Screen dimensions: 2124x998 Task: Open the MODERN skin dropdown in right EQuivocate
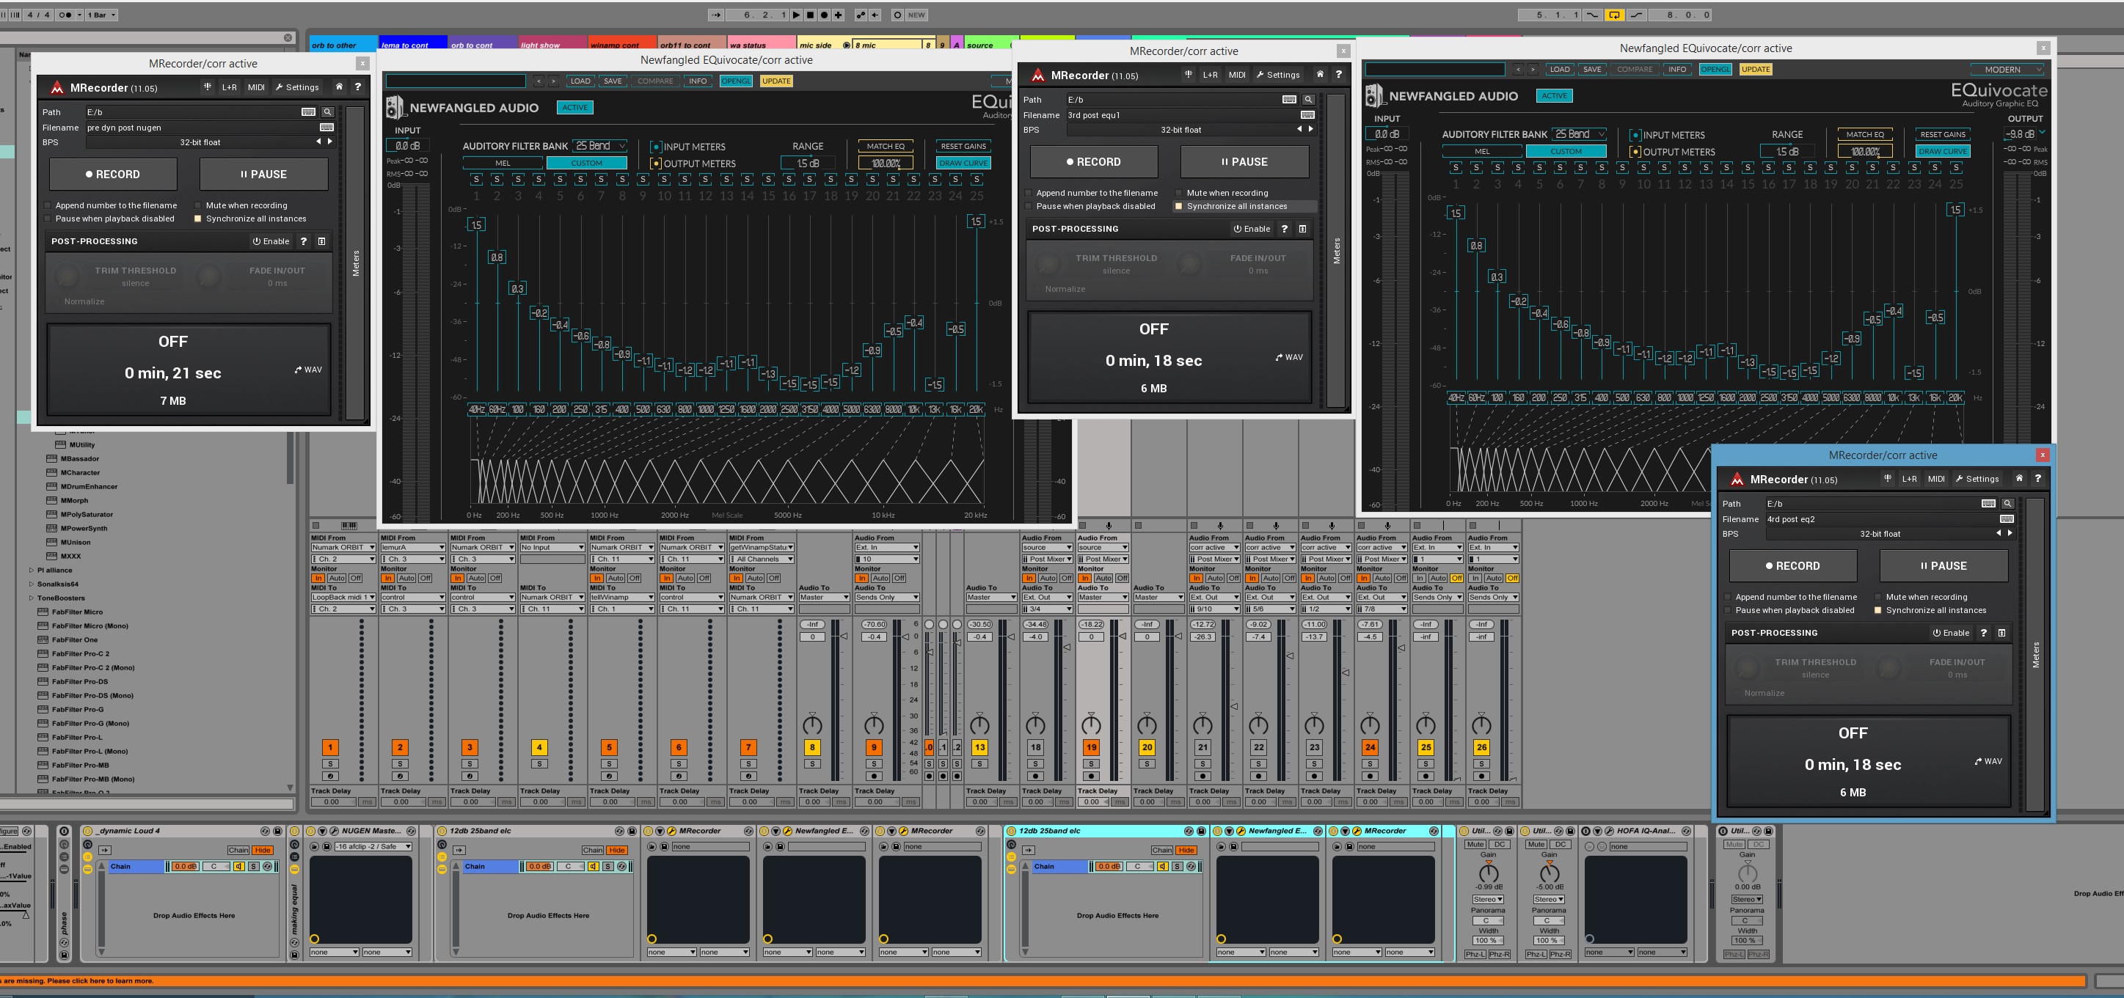(2008, 70)
